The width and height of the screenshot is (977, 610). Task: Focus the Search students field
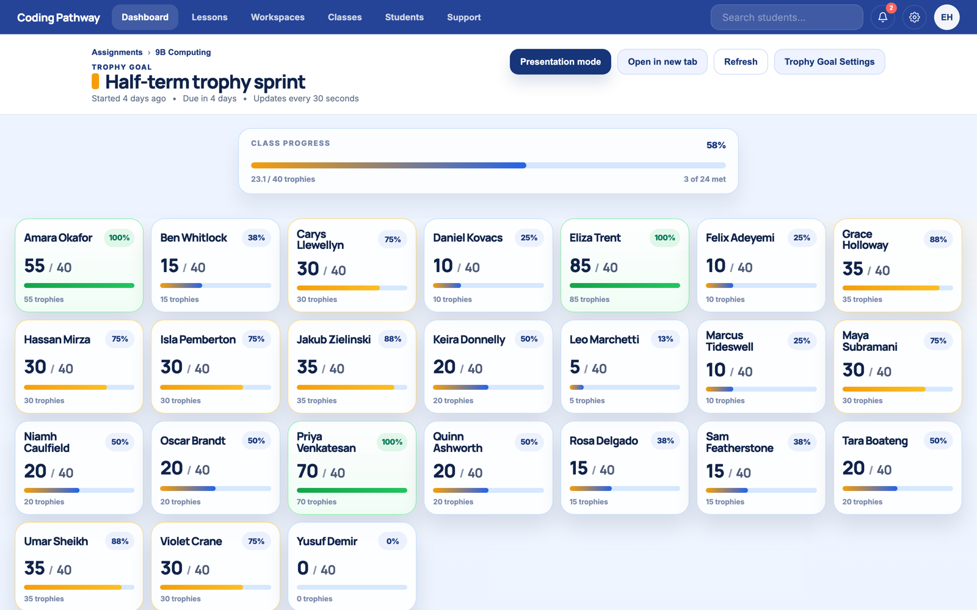coord(787,17)
